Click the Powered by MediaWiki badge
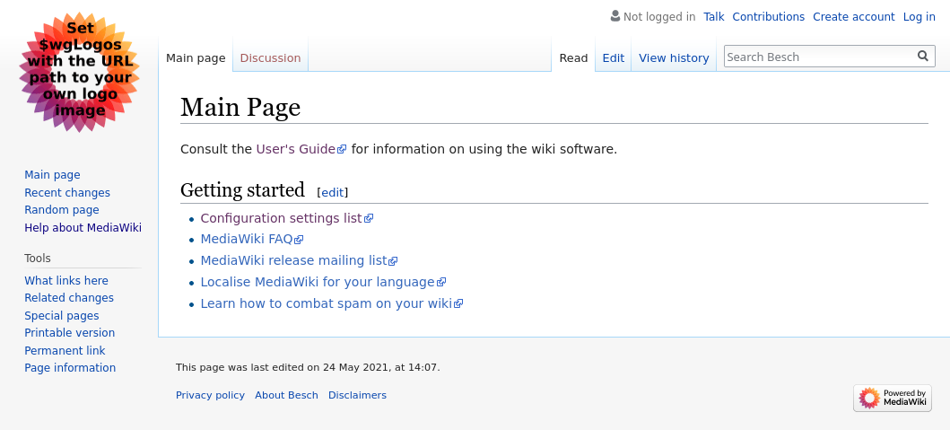 pyautogui.click(x=892, y=398)
